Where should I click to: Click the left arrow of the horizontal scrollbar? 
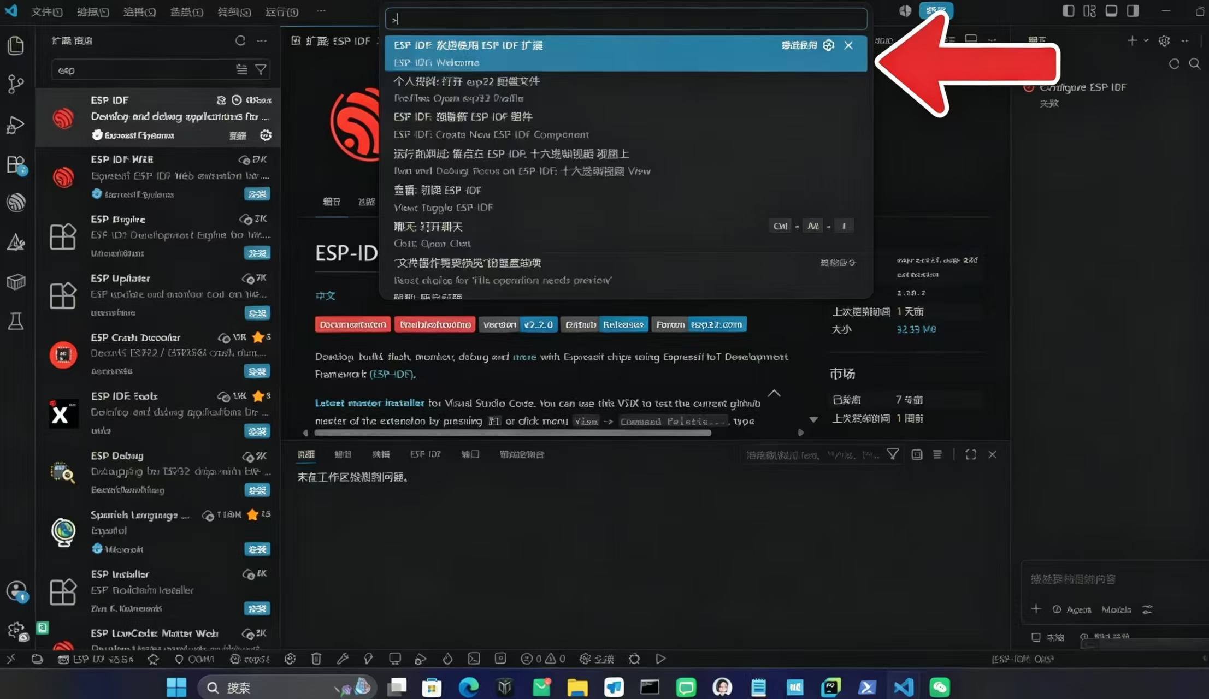tap(305, 433)
